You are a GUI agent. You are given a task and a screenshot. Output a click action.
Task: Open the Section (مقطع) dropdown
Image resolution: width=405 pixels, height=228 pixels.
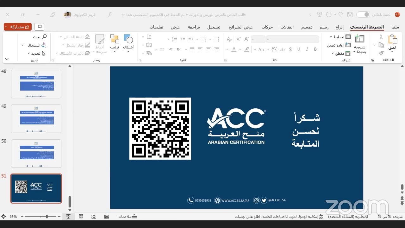pyautogui.click(x=340, y=53)
